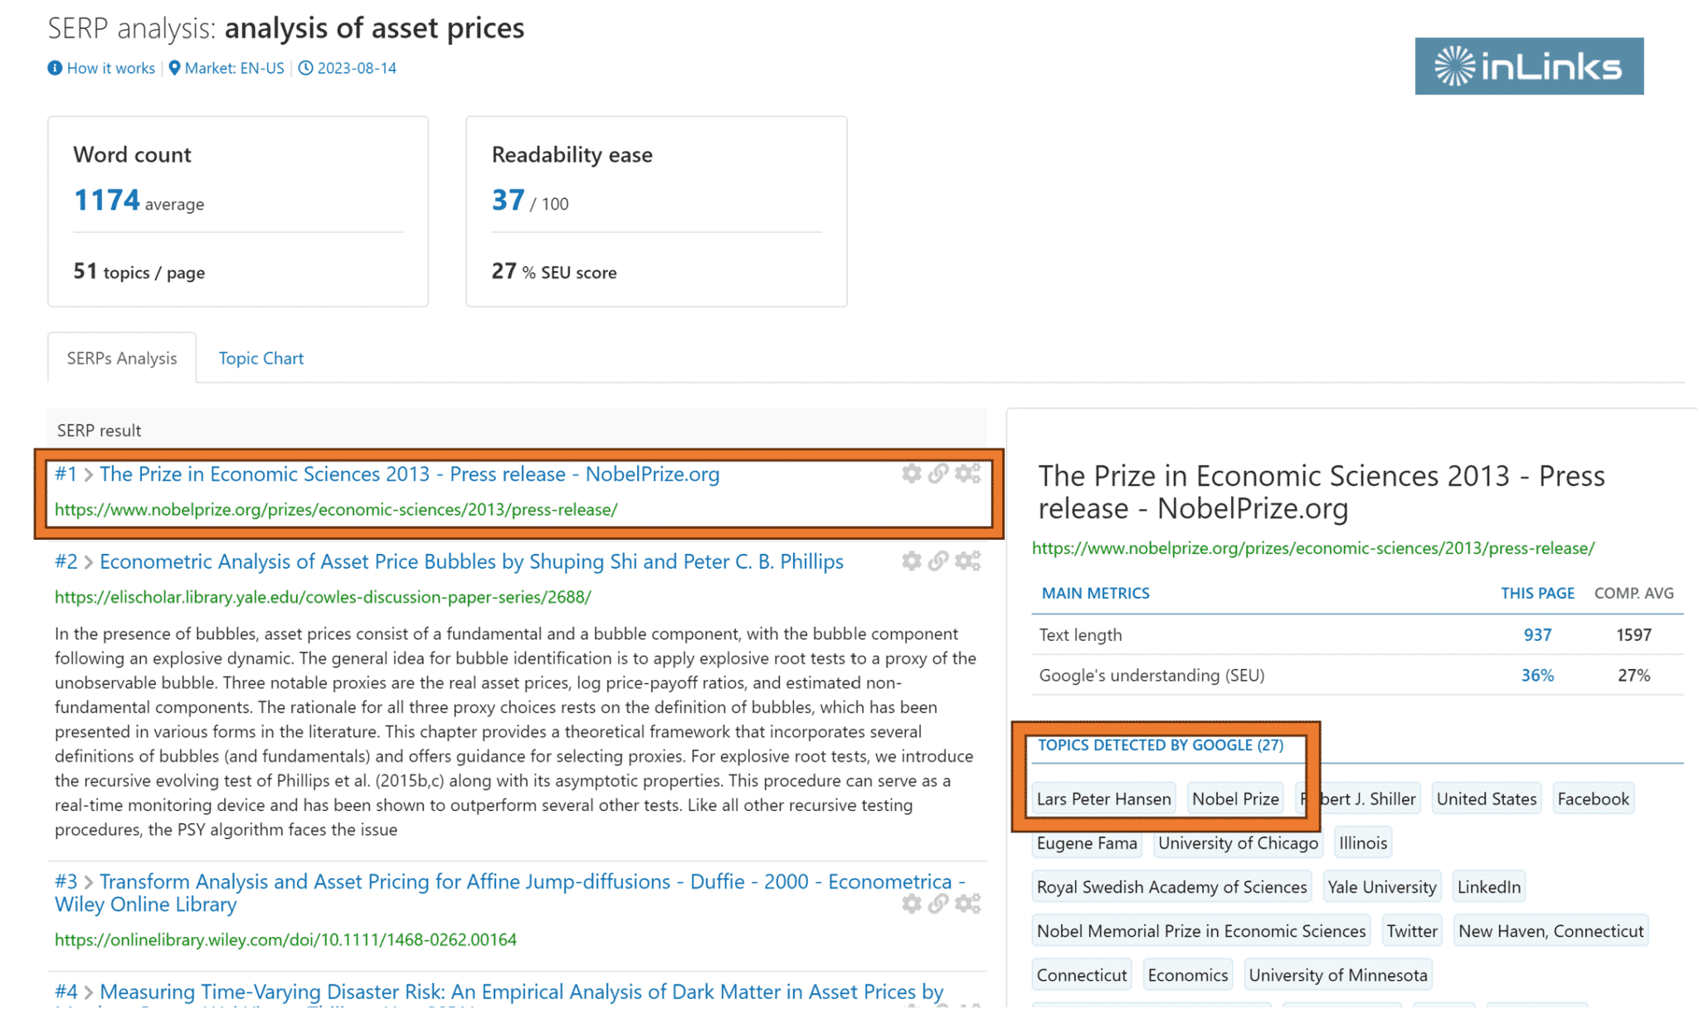Screen dimensions: 1699x1009
Task: Click gear icon on result #3 row
Action: [911, 904]
